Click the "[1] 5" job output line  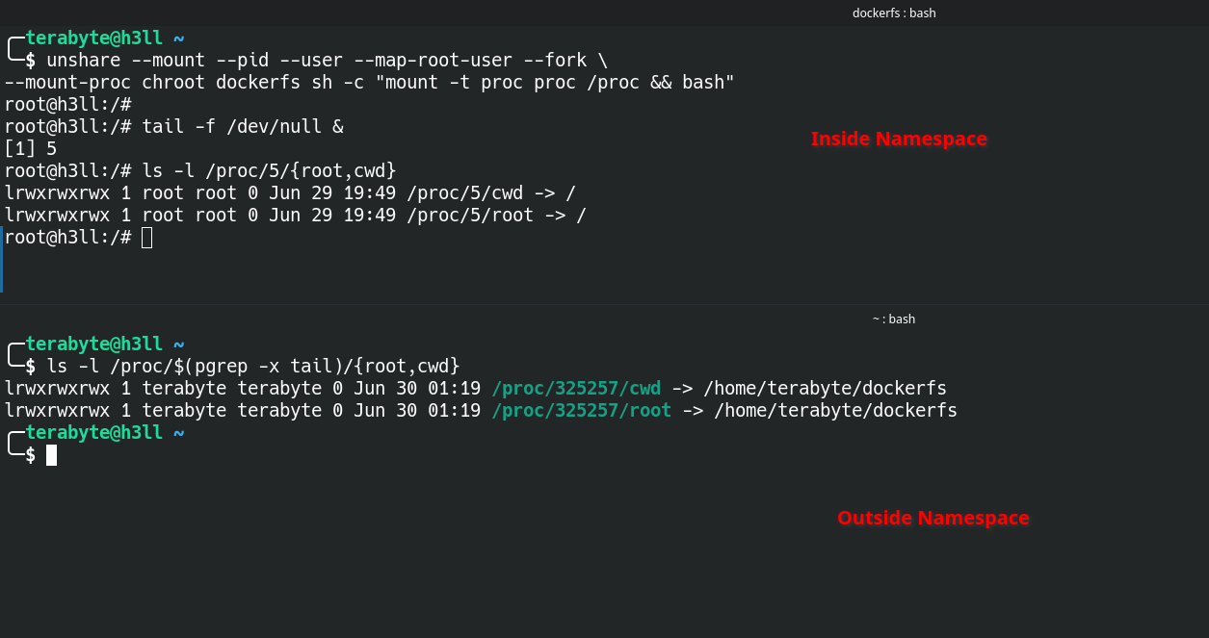31,149
